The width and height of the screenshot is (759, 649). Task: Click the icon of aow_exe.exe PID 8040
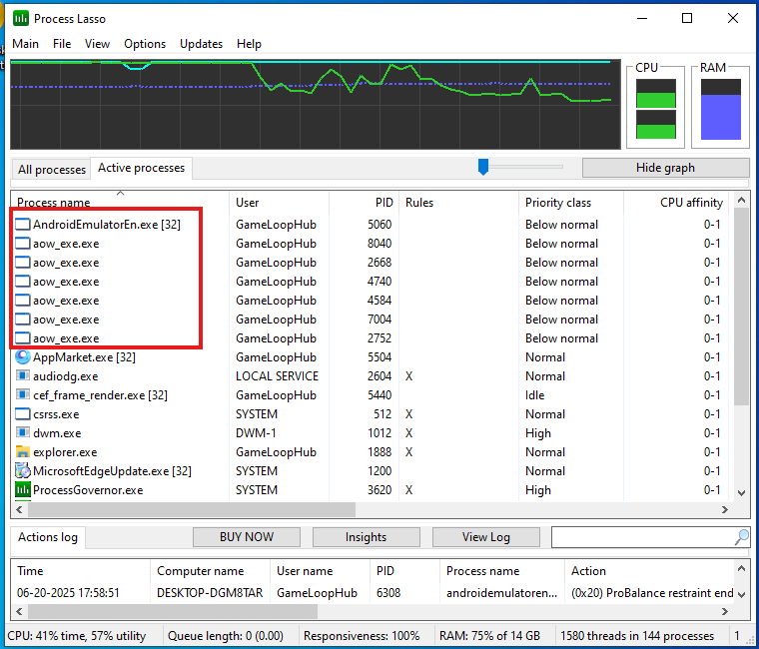(23, 244)
